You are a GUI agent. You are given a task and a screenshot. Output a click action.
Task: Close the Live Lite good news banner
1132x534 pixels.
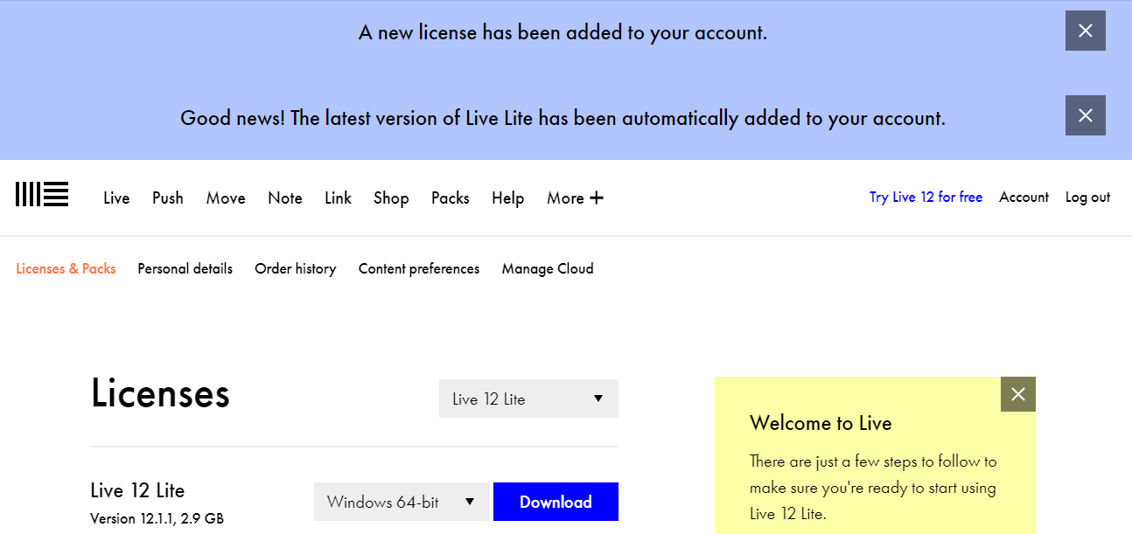(1085, 115)
